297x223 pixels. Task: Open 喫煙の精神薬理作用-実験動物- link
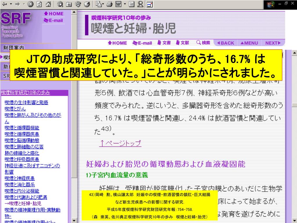[x=32, y=213]
